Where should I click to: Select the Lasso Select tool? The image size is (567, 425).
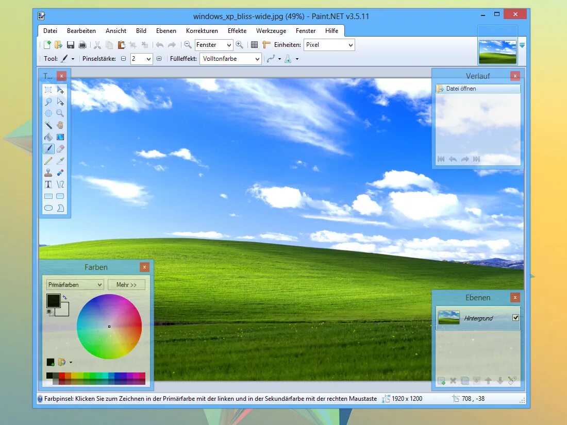pos(48,101)
